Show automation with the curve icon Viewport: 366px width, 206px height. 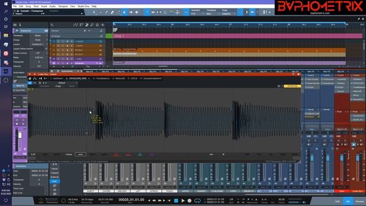(x=75, y=25)
